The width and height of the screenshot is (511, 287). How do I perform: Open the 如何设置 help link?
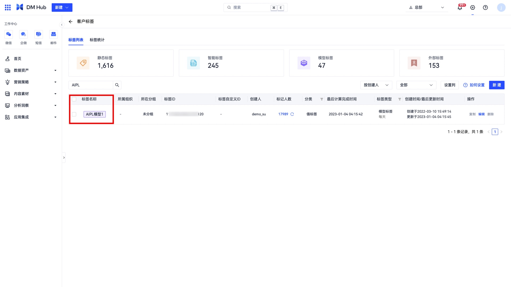point(474,85)
